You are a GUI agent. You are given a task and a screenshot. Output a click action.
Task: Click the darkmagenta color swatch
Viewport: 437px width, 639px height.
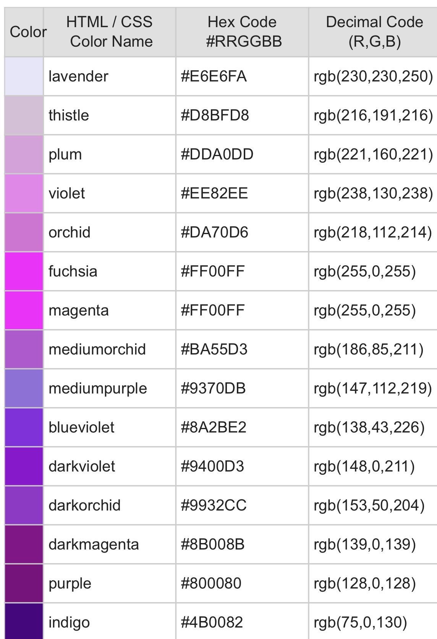(x=24, y=544)
